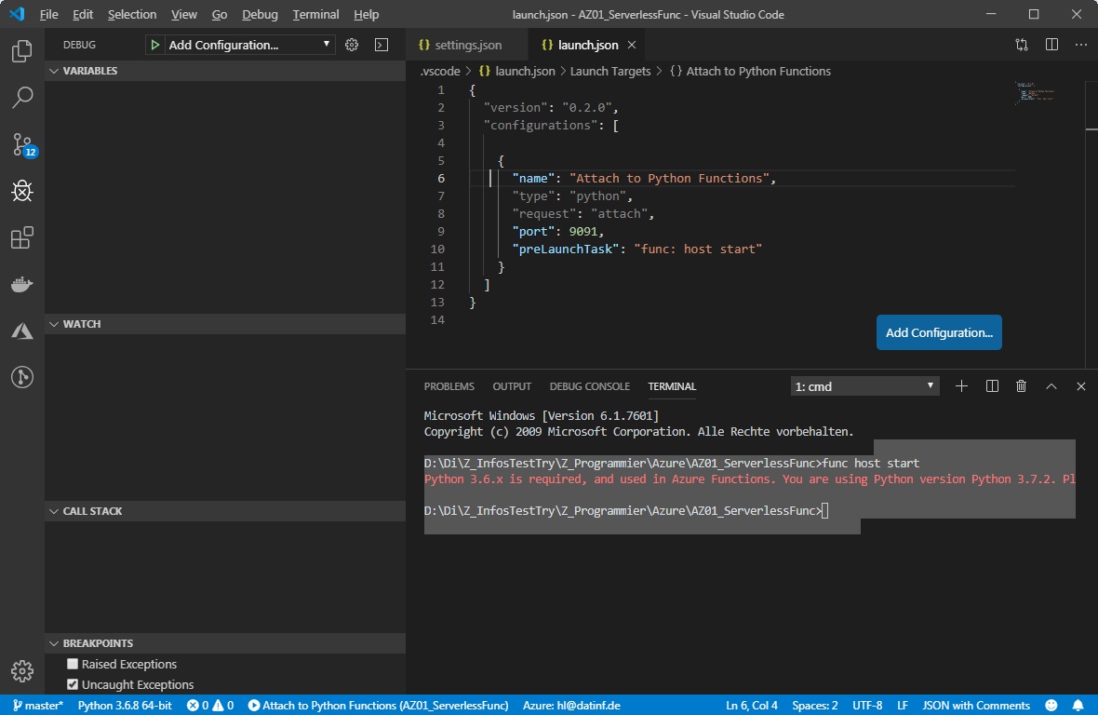Viewport: 1098px width, 715px height.
Task: Click 'Ln 6, Col 4' cursor position
Action: pos(751,705)
